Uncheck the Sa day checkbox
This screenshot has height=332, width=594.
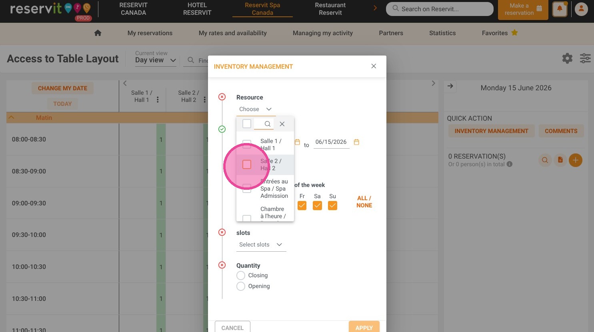click(x=317, y=205)
